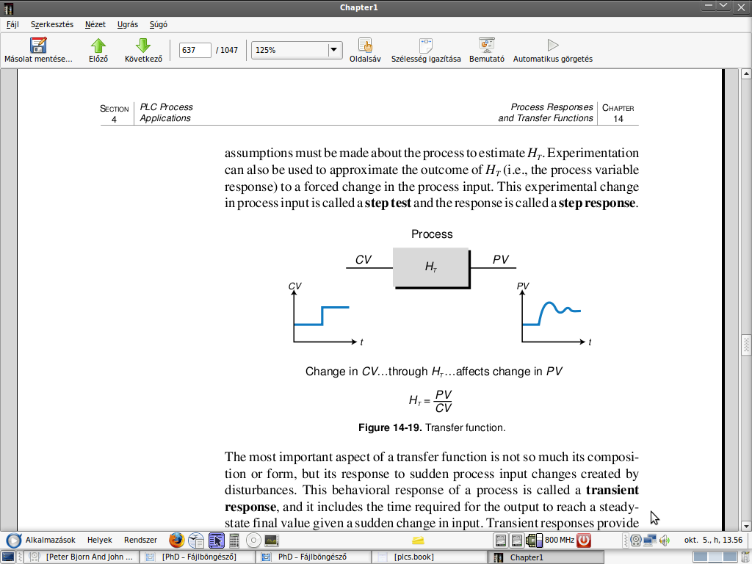The image size is (752, 564).
Task: Click the second drive monitor applet icon
Action: click(516, 540)
